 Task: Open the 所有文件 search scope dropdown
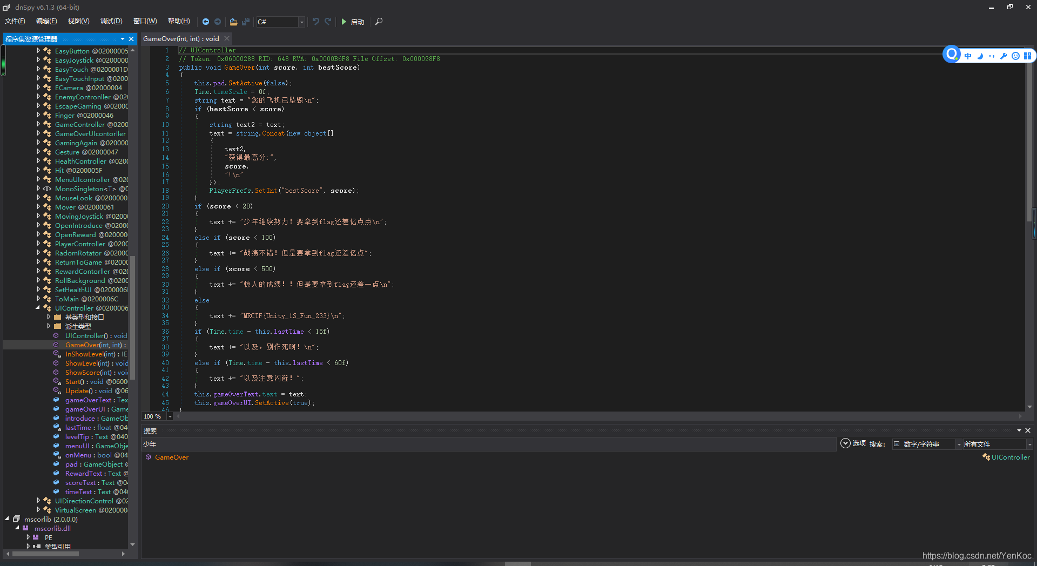click(x=997, y=444)
